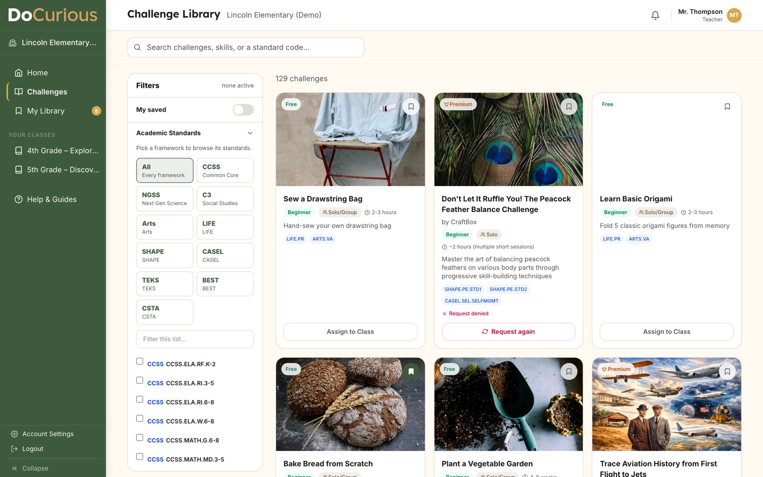The height and width of the screenshot is (477, 763).
Task: Check the CCSS.ELA.RI.6-8 standard
Action: [x=140, y=399]
